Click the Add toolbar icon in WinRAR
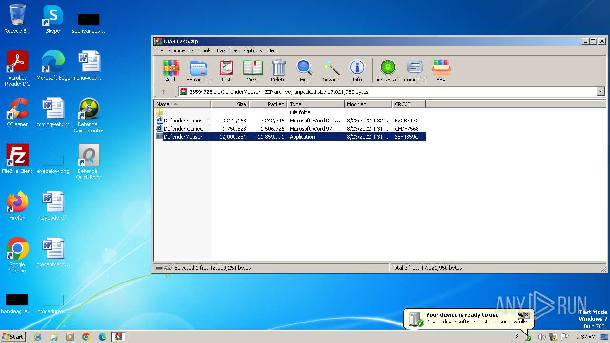The image size is (610, 343). (x=171, y=71)
